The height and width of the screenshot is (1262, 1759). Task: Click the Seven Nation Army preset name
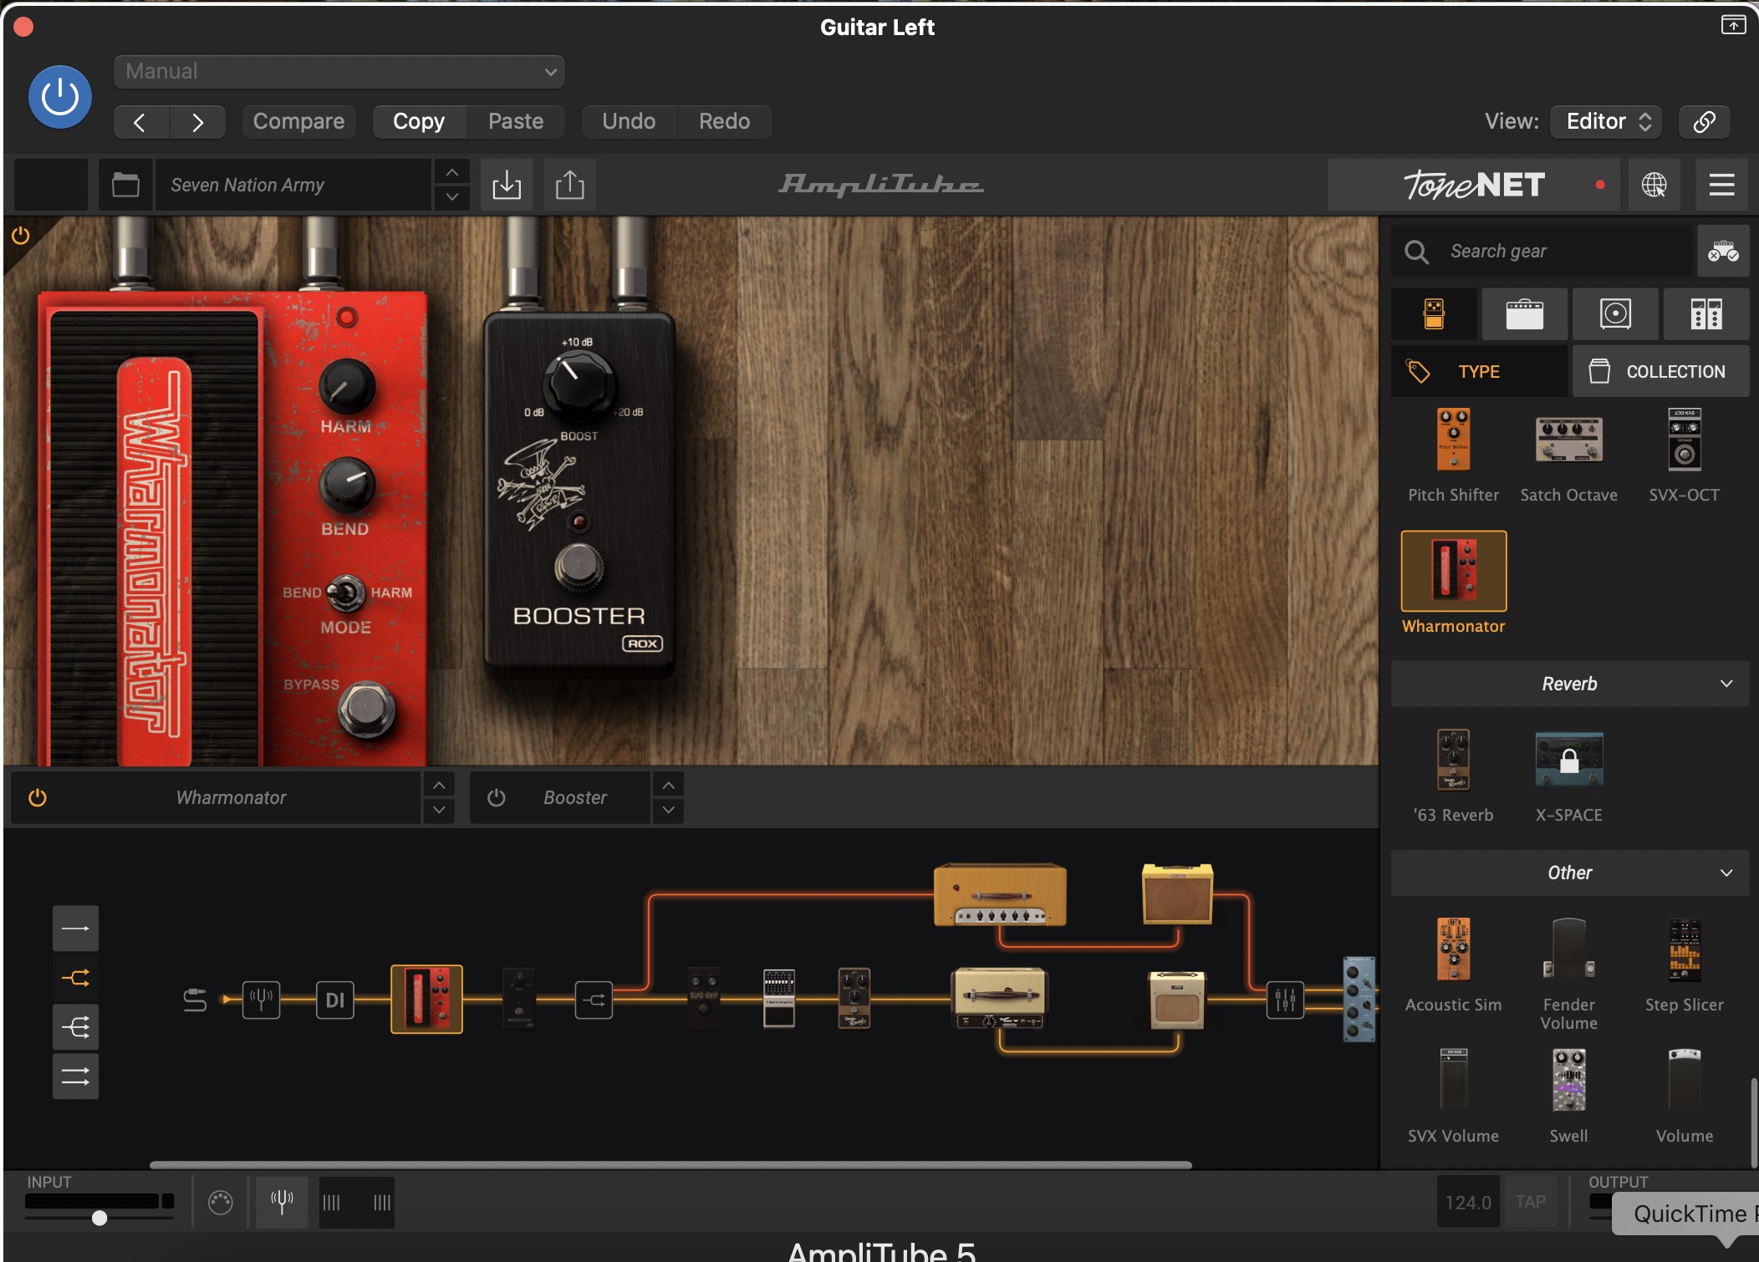(x=293, y=185)
